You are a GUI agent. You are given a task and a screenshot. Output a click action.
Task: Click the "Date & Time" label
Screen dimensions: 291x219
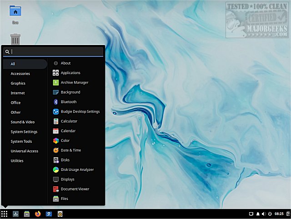click(71, 150)
